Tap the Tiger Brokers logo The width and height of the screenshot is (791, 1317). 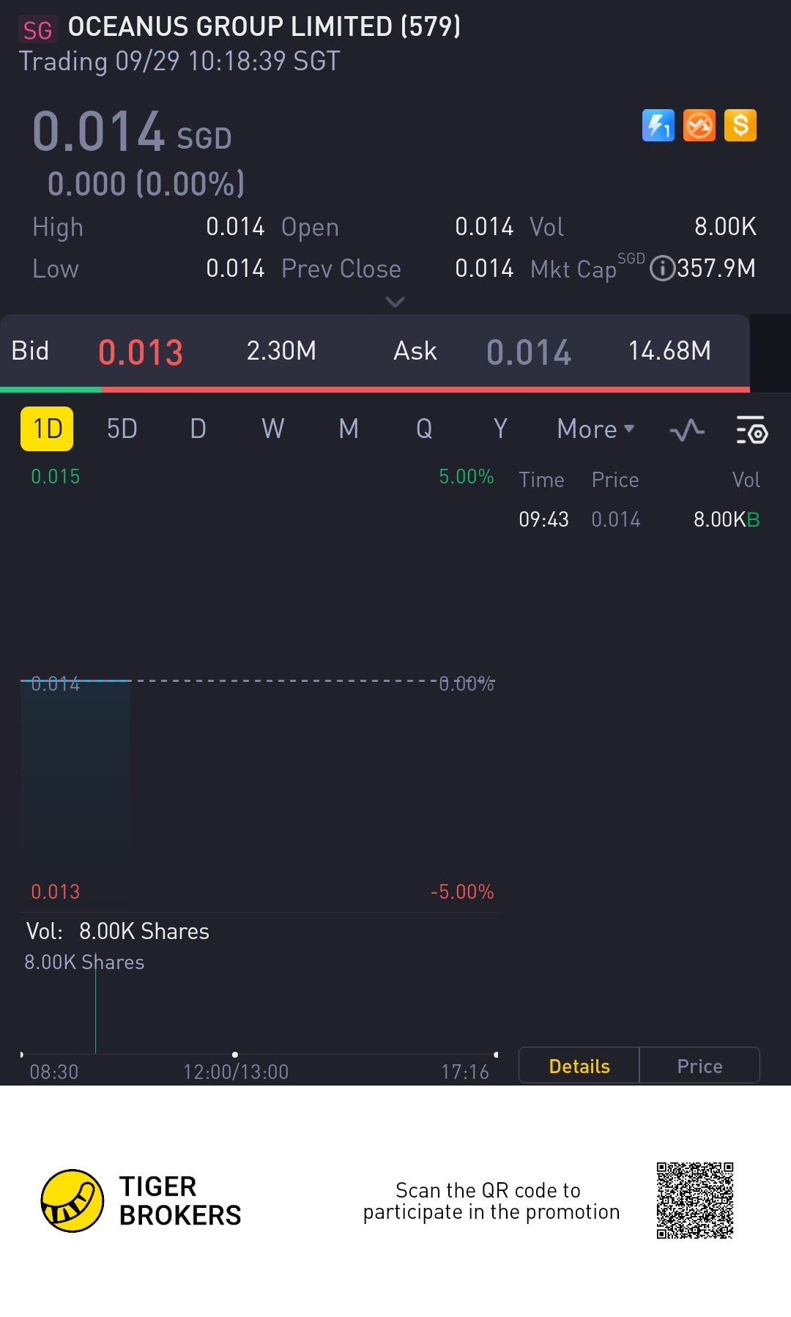[73, 1201]
